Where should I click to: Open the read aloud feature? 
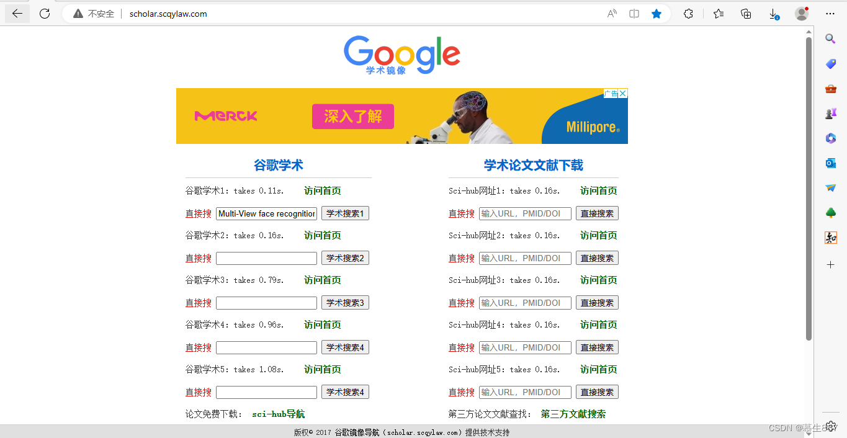tap(612, 14)
